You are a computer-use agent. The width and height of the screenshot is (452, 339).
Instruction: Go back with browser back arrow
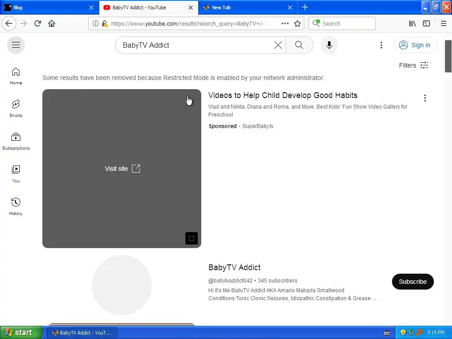click(x=9, y=23)
